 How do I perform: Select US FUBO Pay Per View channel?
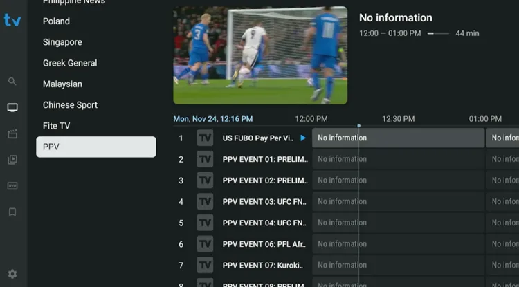pos(258,138)
